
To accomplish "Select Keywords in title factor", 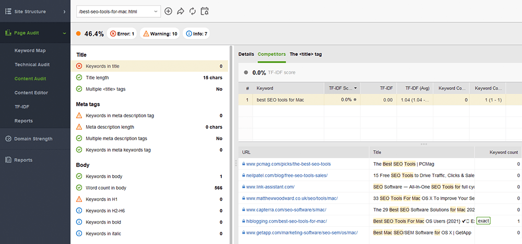I will (149, 66).
